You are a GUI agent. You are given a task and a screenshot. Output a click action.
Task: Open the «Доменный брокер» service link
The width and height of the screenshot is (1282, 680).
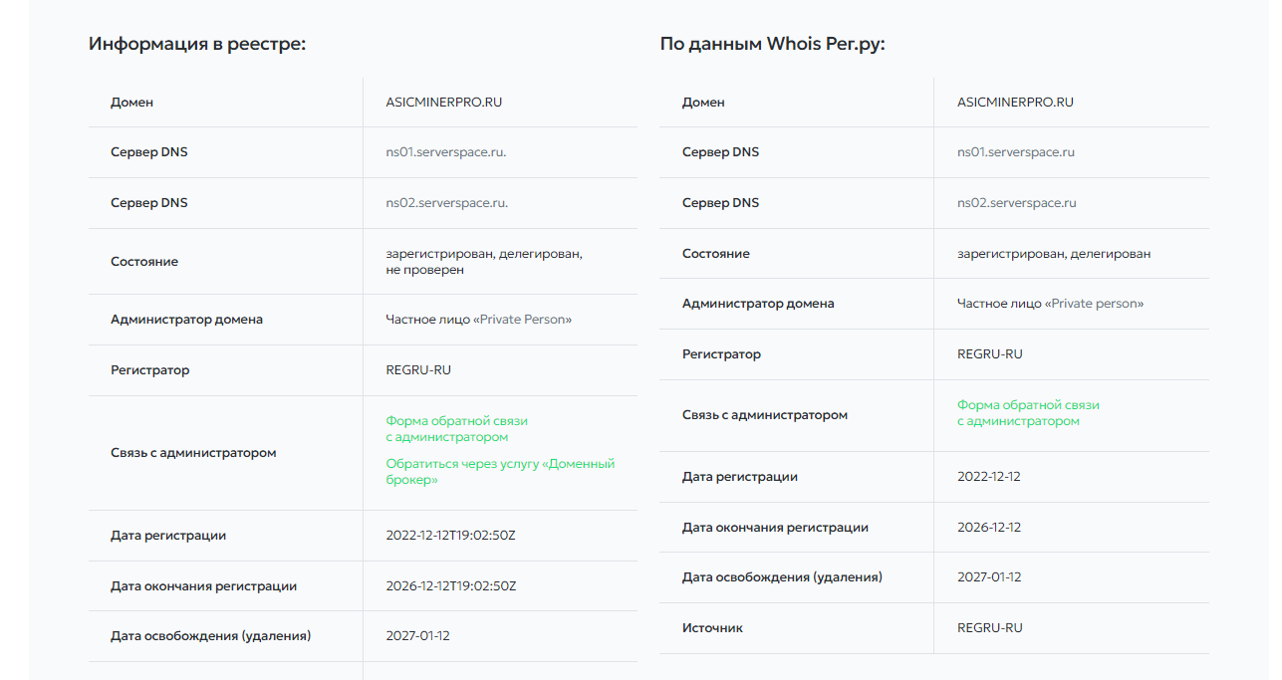(x=500, y=471)
